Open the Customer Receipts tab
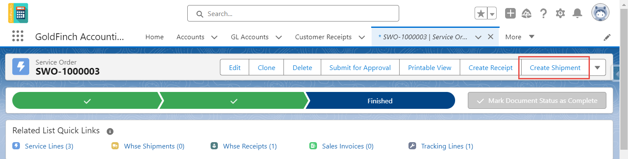 (x=323, y=37)
